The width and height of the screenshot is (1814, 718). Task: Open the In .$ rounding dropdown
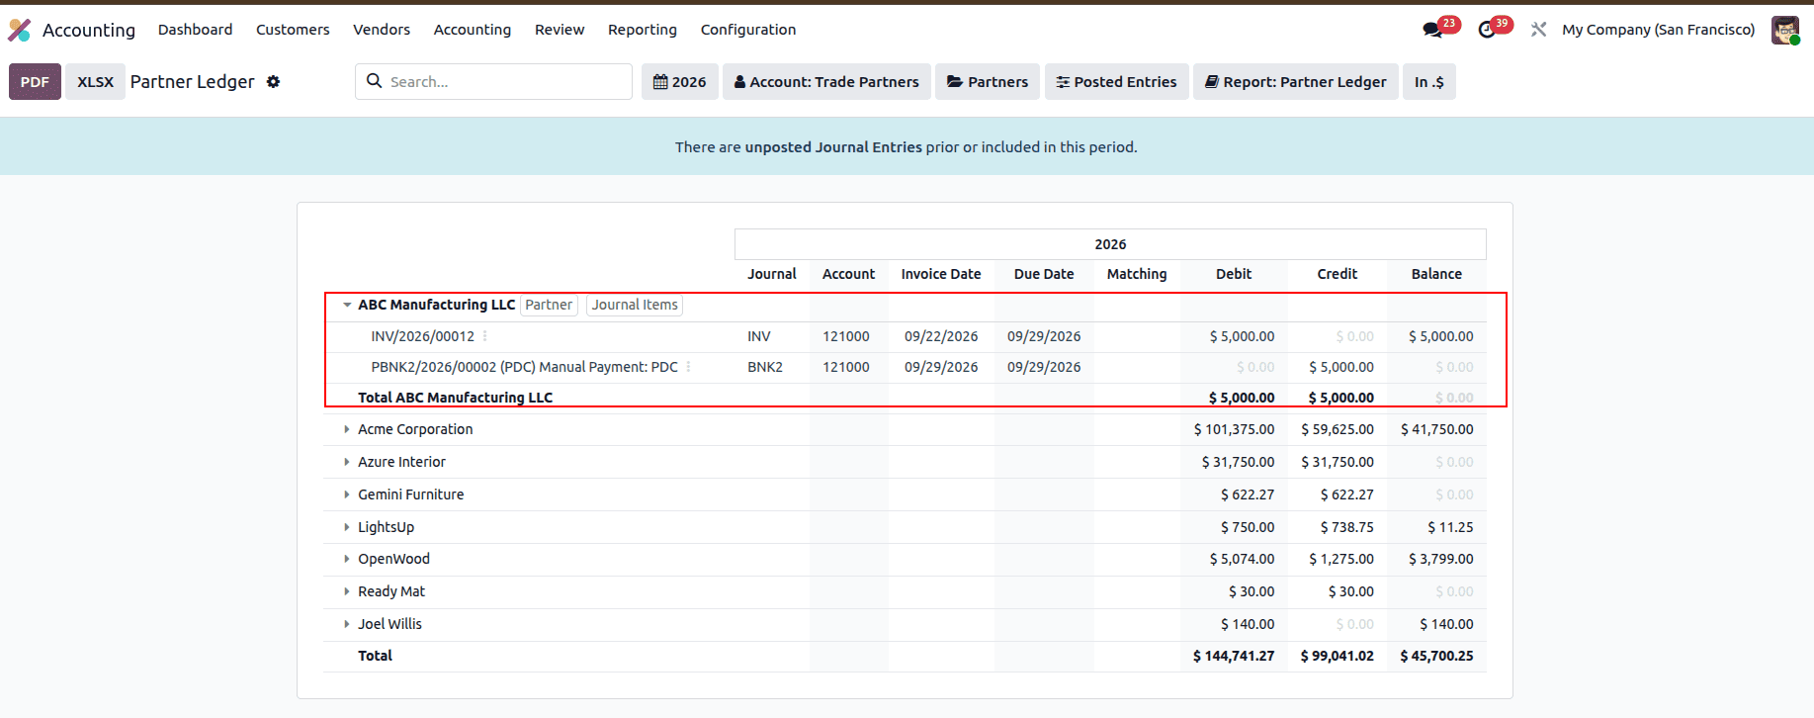pyautogui.click(x=1428, y=82)
